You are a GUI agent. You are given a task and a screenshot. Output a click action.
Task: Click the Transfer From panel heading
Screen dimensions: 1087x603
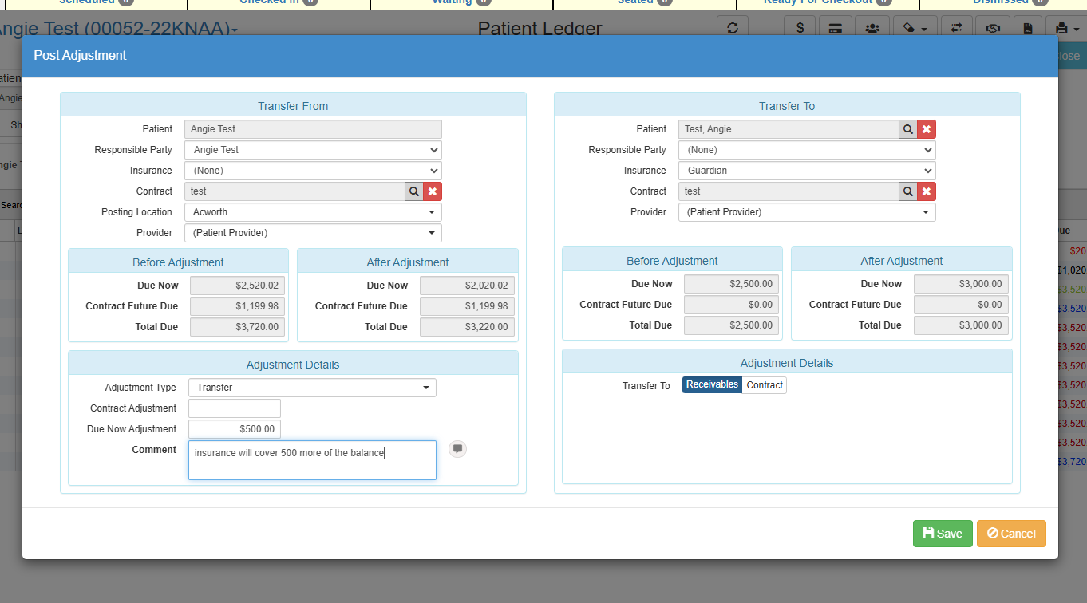tap(293, 106)
